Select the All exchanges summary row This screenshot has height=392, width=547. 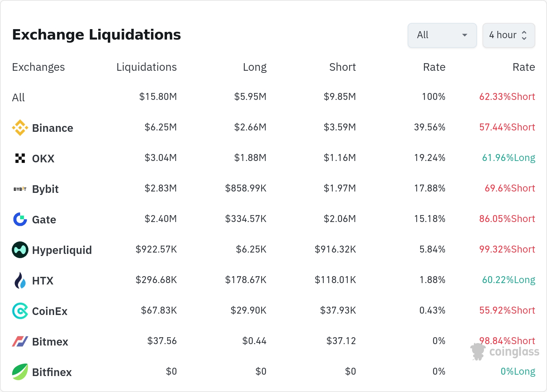[x=18, y=97]
